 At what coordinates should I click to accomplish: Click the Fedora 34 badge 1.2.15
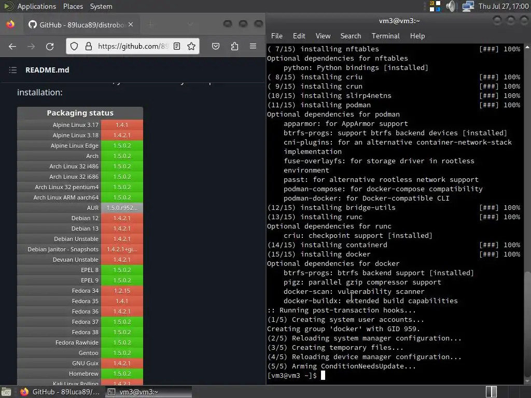[x=122, y=291]
